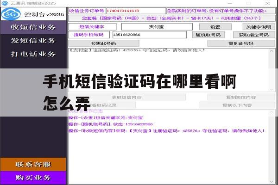Image resolution: width=278 pixels, height=185 pixels.
Task: Click the 短信关键字 label
Action: click(92, 27)
